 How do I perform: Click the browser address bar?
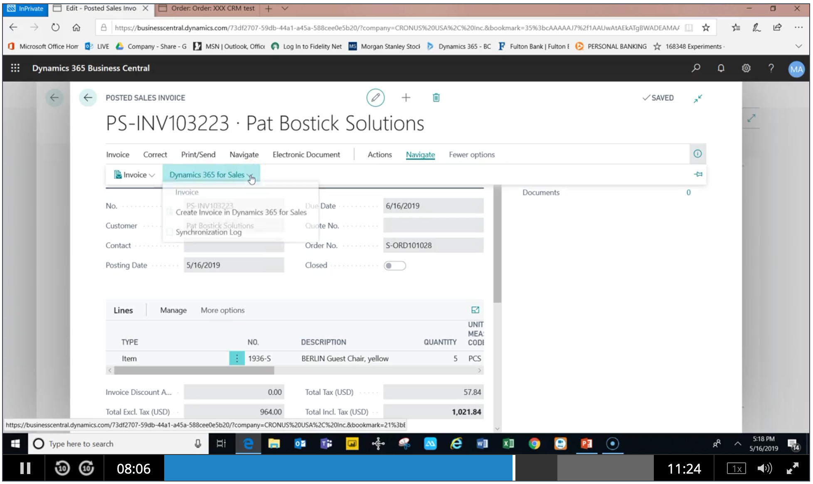pyautogui.click(x=397, y=28)
